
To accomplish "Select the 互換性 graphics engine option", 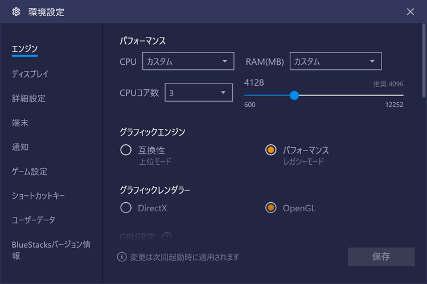I will pos(126,150).
